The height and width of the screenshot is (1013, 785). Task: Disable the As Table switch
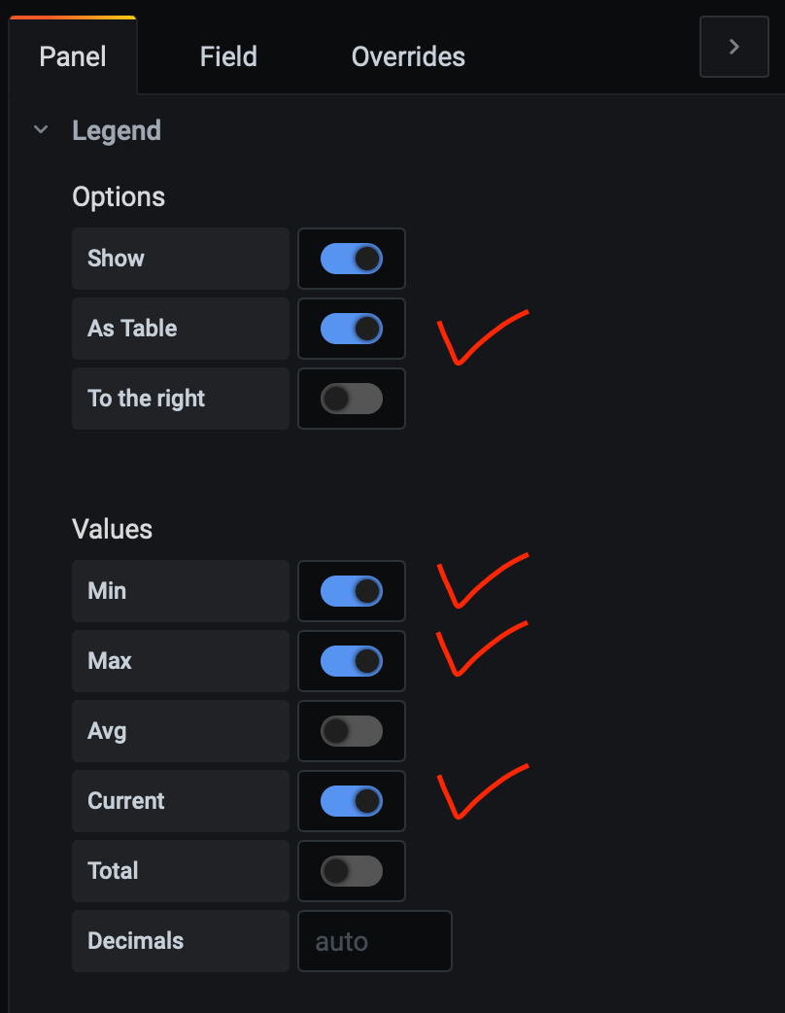(352, 329)
